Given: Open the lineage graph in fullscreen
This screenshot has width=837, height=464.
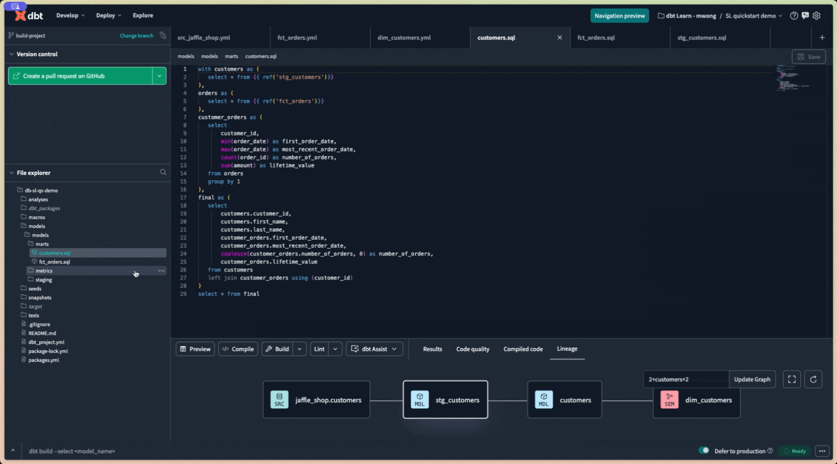Looking at the screenshot, I should click(x=792, y=379).
